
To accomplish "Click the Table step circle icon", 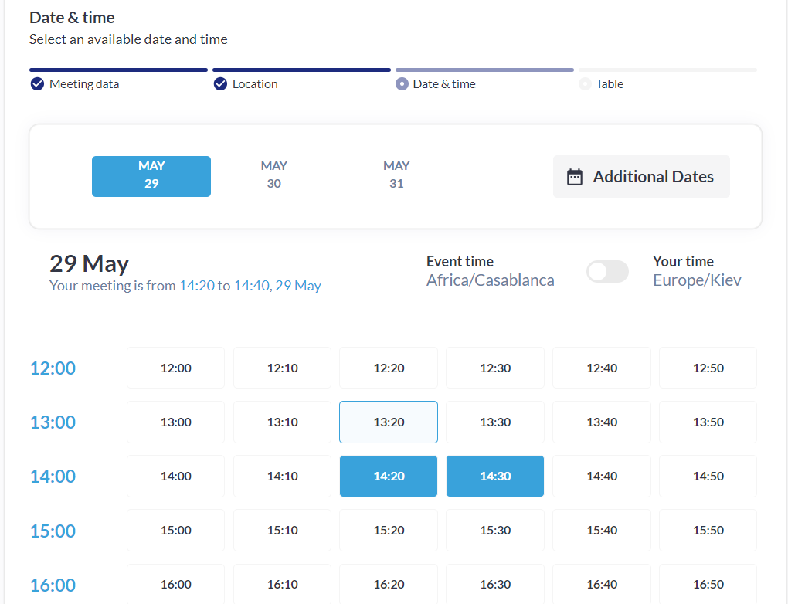I will (x=585, y=84).
